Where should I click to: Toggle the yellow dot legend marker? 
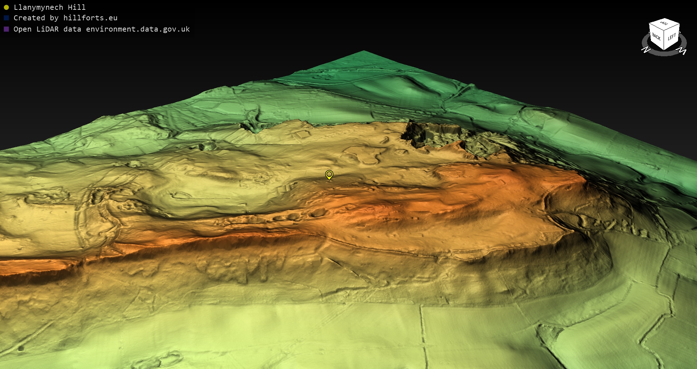6,7
